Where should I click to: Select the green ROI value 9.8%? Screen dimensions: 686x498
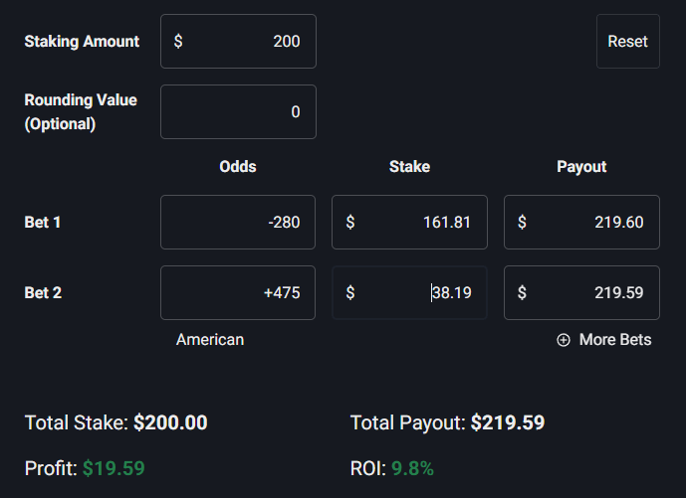click(x=412, y=468)
